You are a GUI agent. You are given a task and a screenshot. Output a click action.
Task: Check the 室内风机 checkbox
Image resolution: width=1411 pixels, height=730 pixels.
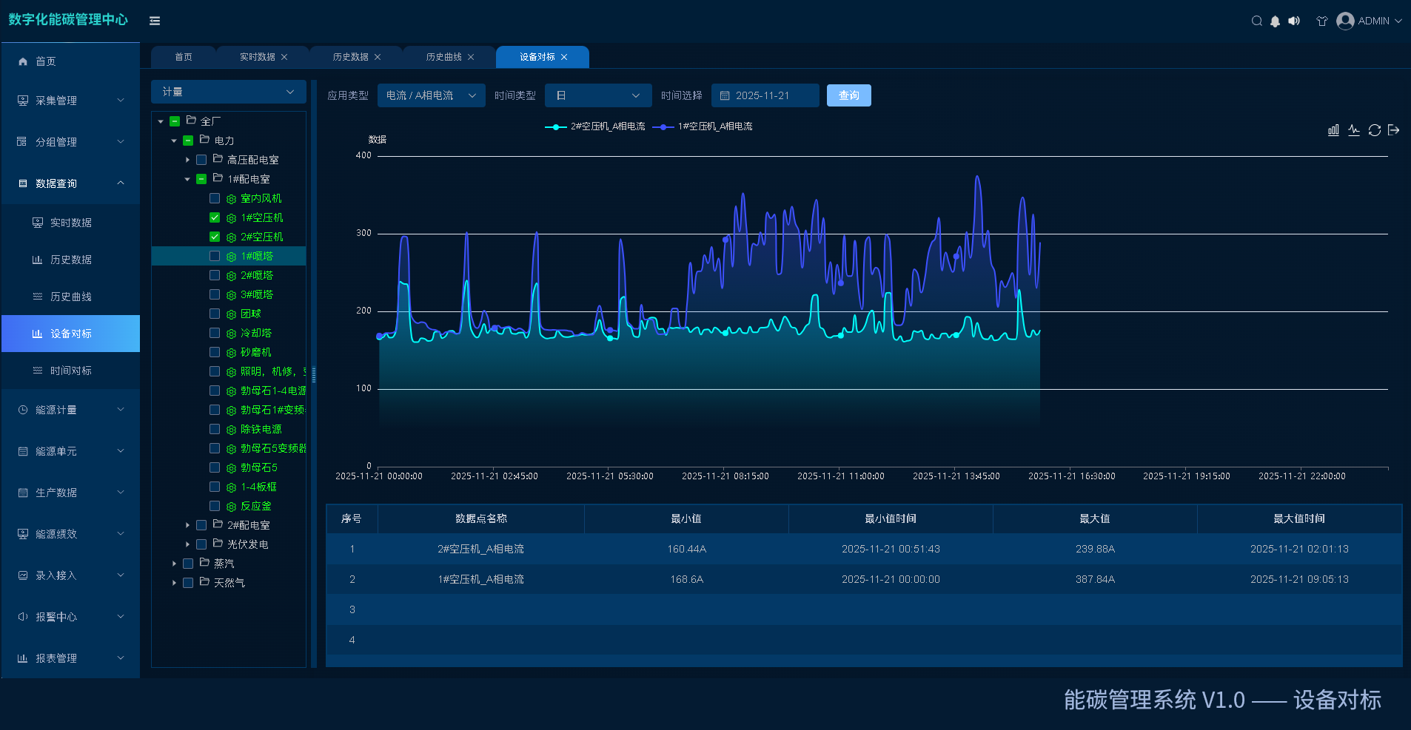coord(215,198)
